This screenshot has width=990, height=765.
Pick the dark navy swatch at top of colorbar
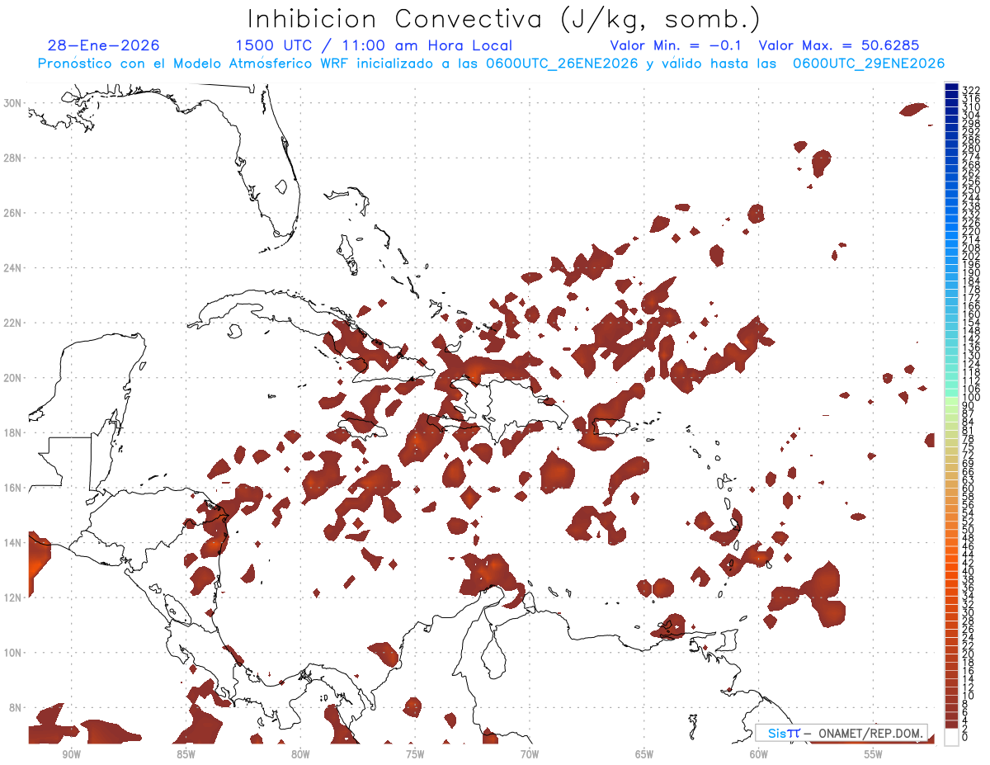(951, 87)
